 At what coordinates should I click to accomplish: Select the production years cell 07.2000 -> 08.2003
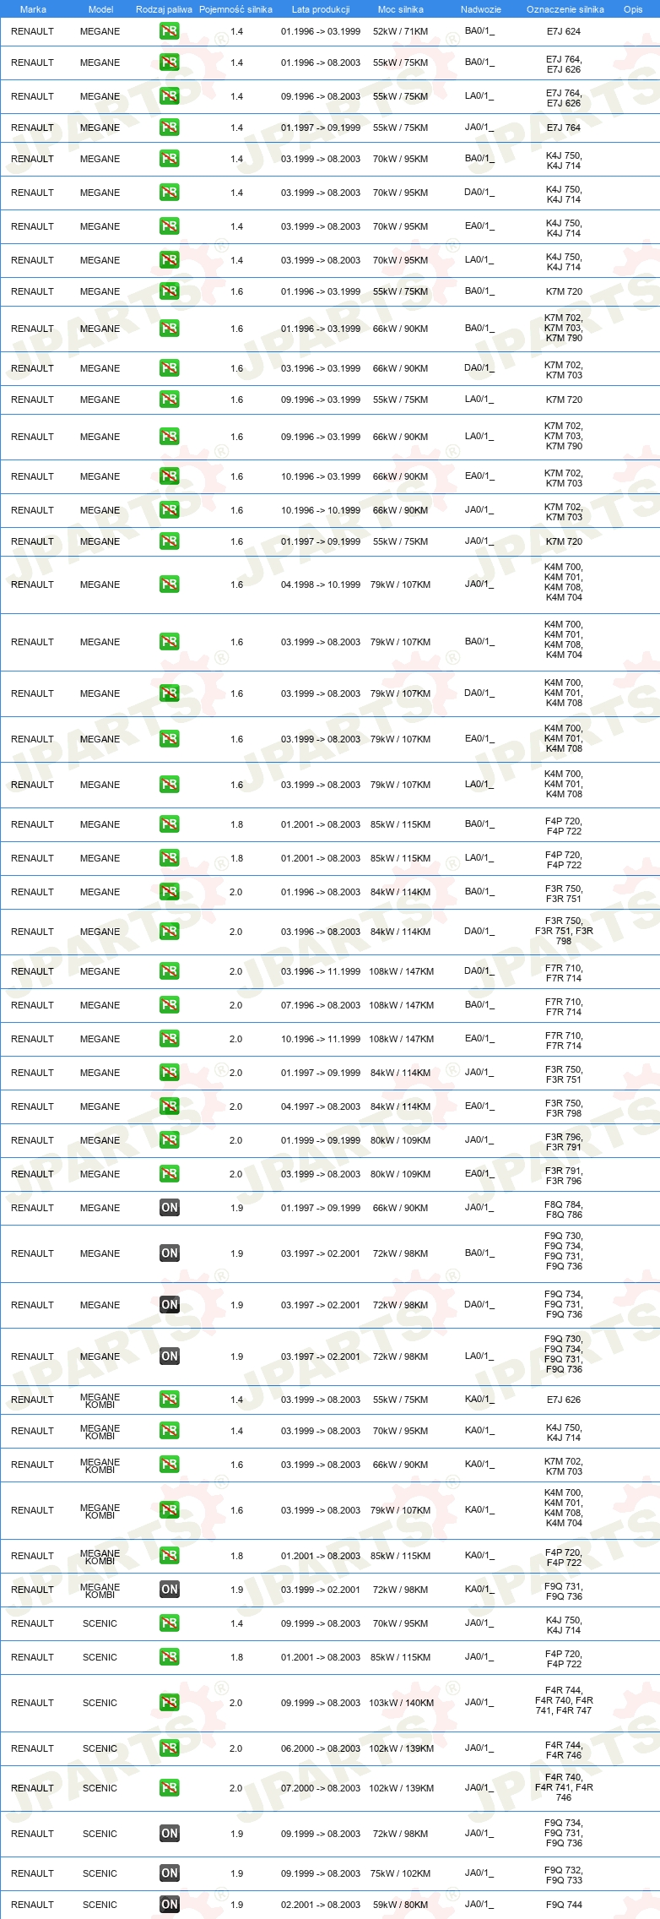[321, 1788]
